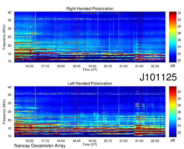This screenshot has width=184, height=149.
Task: Click the 40 MHz tick of Left Handed plot
Action: 10,87
